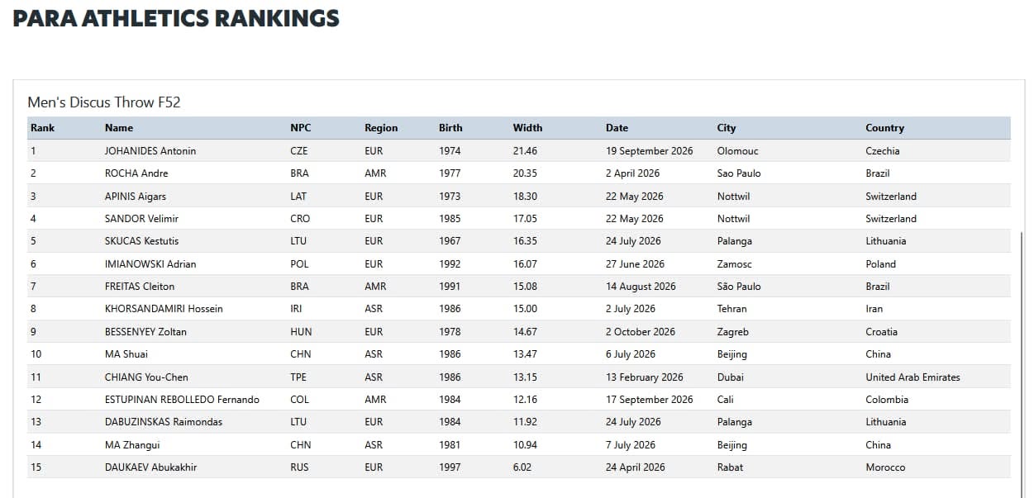
Task: Select athlete JOHANIDES Antonin
Action: coord(150,151)
